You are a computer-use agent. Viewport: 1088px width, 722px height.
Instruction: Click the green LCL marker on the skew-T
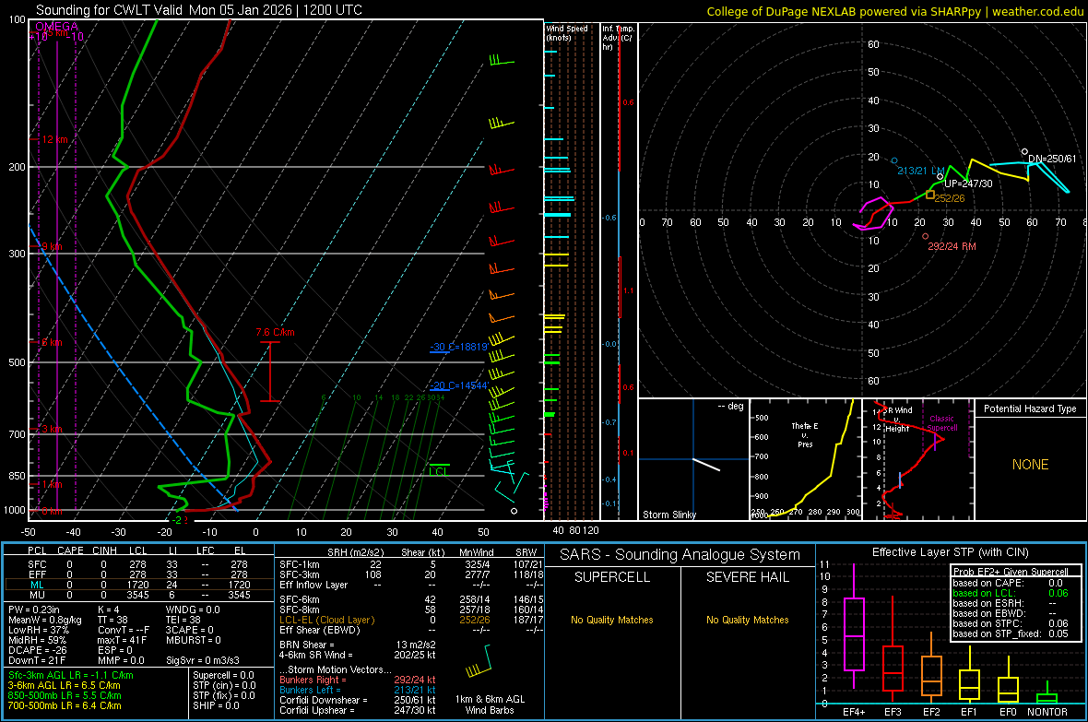[439, 471]
